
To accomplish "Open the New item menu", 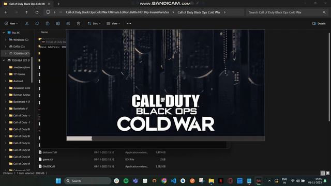I will point(11,23).
